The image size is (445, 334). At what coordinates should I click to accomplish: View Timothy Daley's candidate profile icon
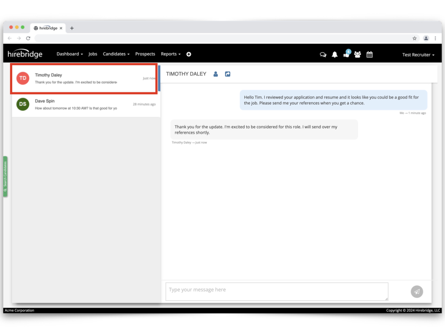click(x=216, y=74)
